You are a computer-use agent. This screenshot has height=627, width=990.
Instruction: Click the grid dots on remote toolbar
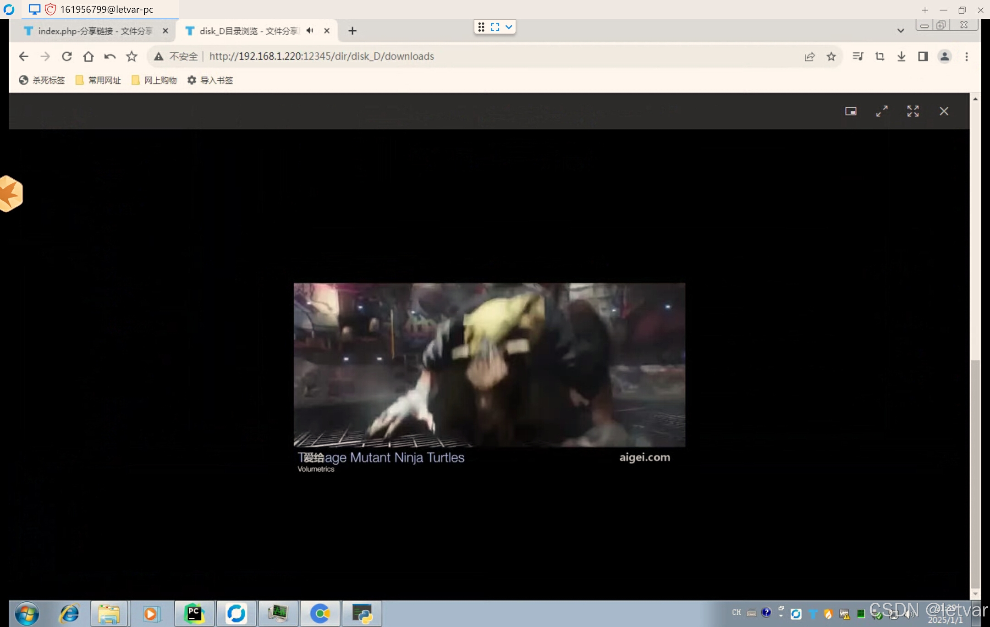tap(481, 27)
